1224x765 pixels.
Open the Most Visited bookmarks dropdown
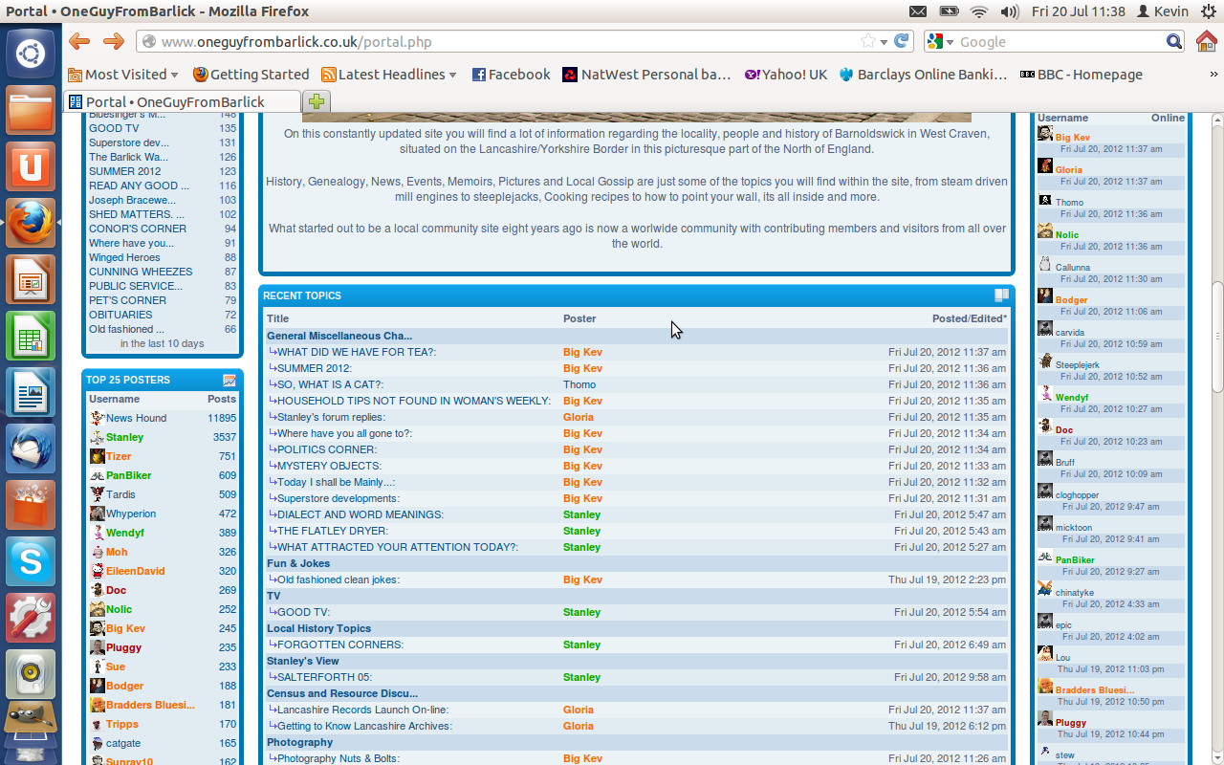[x=124, y=75]
